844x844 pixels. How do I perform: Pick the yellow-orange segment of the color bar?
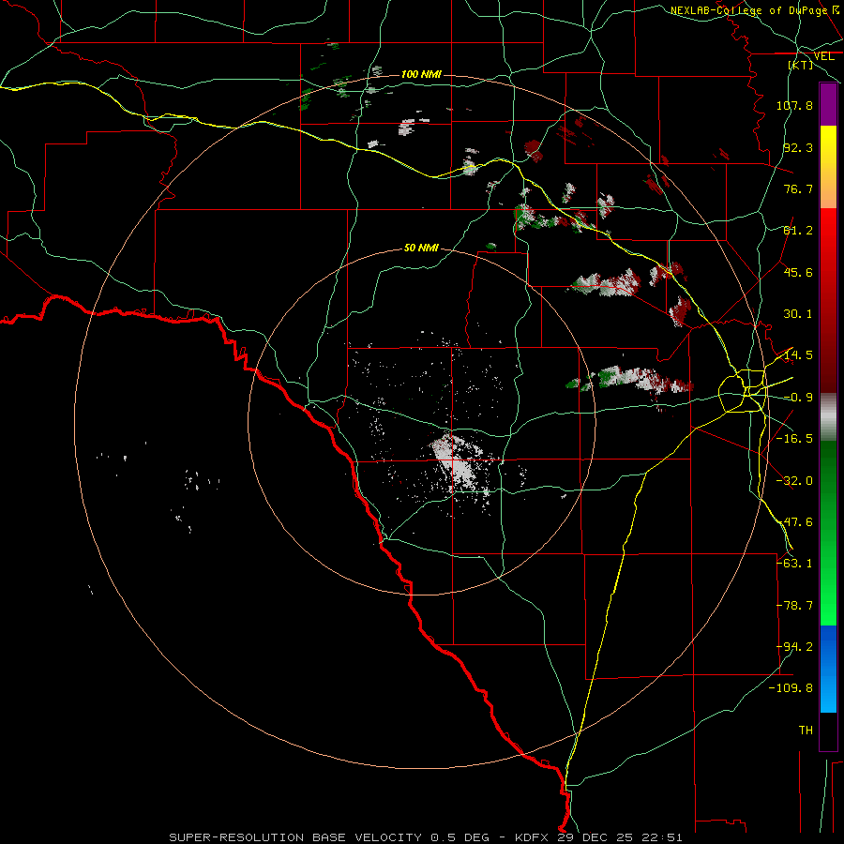pyautogui.click(x=828, y=167)
